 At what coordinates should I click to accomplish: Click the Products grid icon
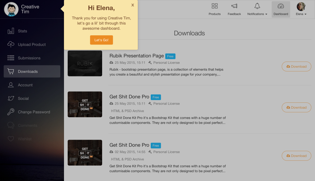click(x=214, y=6)
